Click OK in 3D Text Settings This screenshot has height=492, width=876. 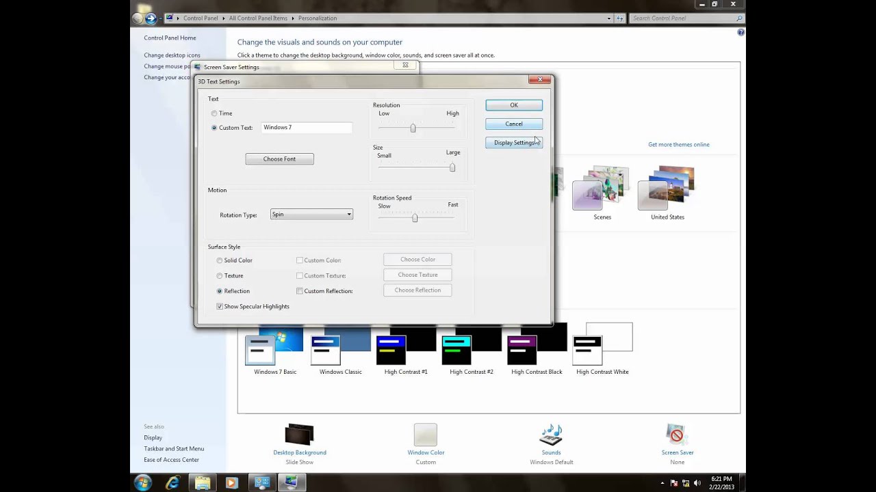pyautogui.click(x=514, y=105)
